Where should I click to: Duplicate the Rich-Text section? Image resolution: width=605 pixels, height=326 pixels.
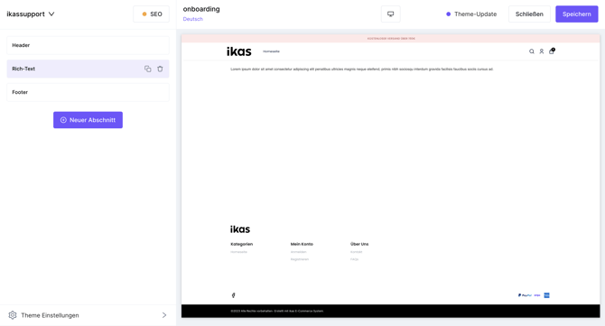[x=148, y=69]
